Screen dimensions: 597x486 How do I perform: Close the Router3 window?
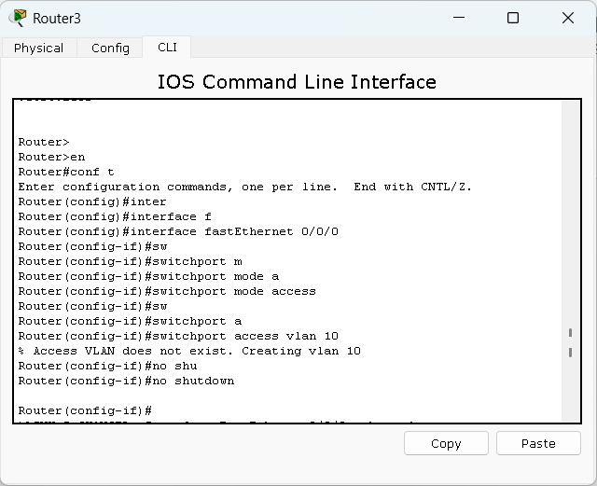[568, 18]
